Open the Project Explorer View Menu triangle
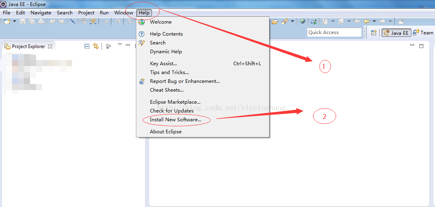Viewport: 435px width, 207px height. 120,44
